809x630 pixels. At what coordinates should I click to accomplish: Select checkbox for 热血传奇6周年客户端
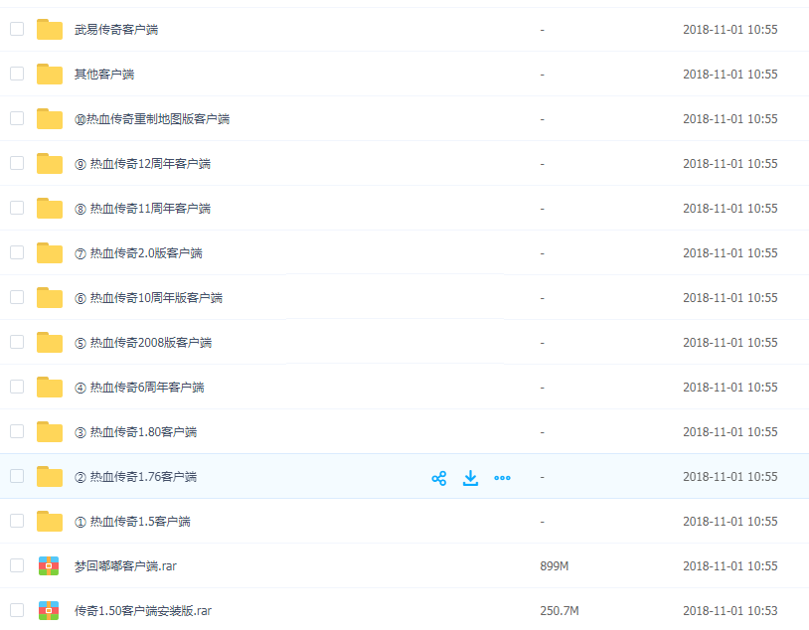(17, 387)
